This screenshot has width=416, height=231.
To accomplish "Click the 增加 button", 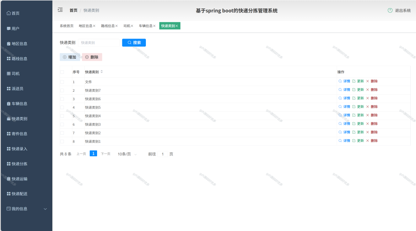I will click(70, 57).
